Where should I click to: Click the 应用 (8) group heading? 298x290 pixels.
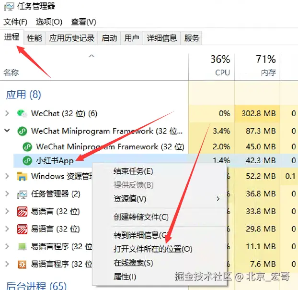pyautogui.click(x=23, y=95)
